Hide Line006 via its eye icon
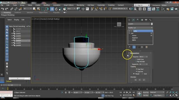 pyautogui.click(x=12, y=45)
